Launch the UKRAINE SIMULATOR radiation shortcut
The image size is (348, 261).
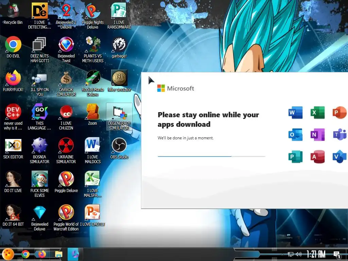(x=66, y=151)
